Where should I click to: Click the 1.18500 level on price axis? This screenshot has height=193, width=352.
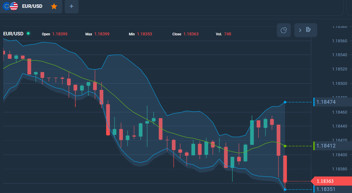(339, 84)
